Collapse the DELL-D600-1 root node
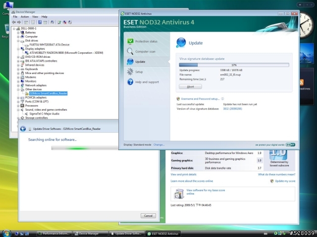 click(14, 29)
